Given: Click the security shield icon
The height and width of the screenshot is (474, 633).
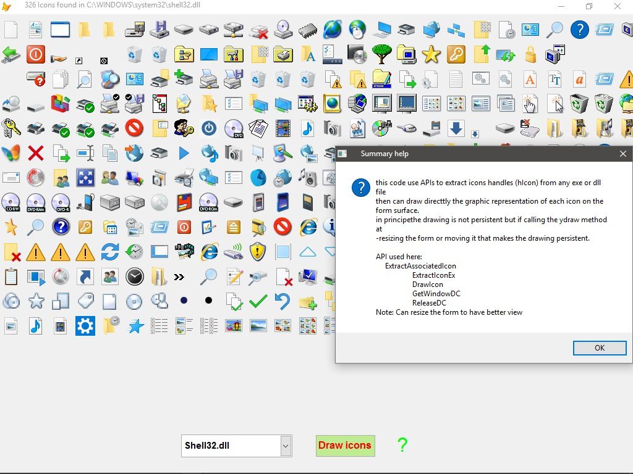Looking at the screenshot, I should (258, 252).
